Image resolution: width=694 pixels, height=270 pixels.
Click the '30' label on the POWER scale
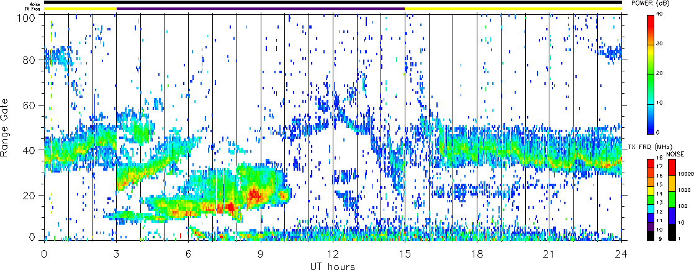point(659,45)
